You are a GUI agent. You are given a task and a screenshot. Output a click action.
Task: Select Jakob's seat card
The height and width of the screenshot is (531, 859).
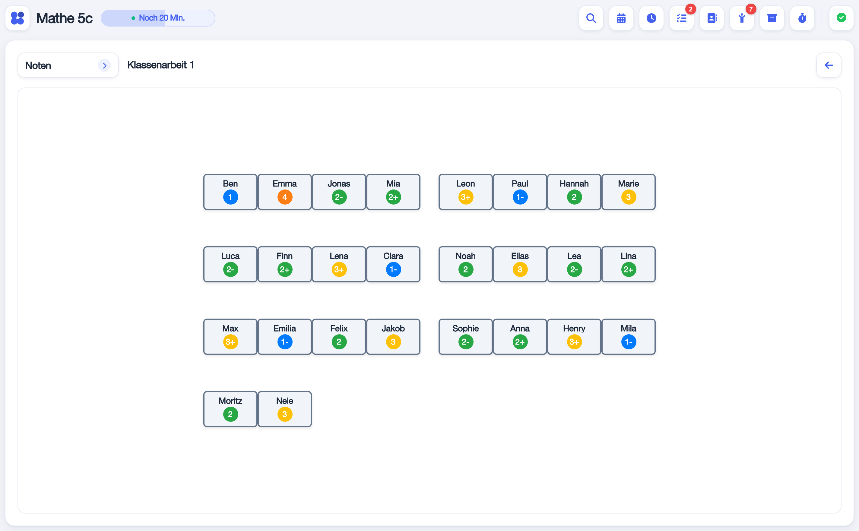tap(393, 336)
